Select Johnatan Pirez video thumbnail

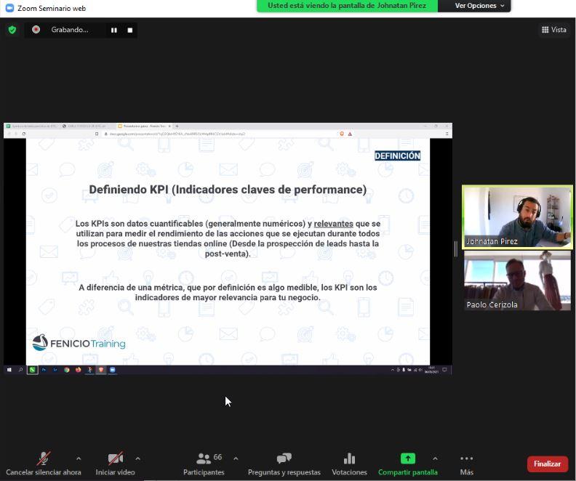(x=517, y=217)
